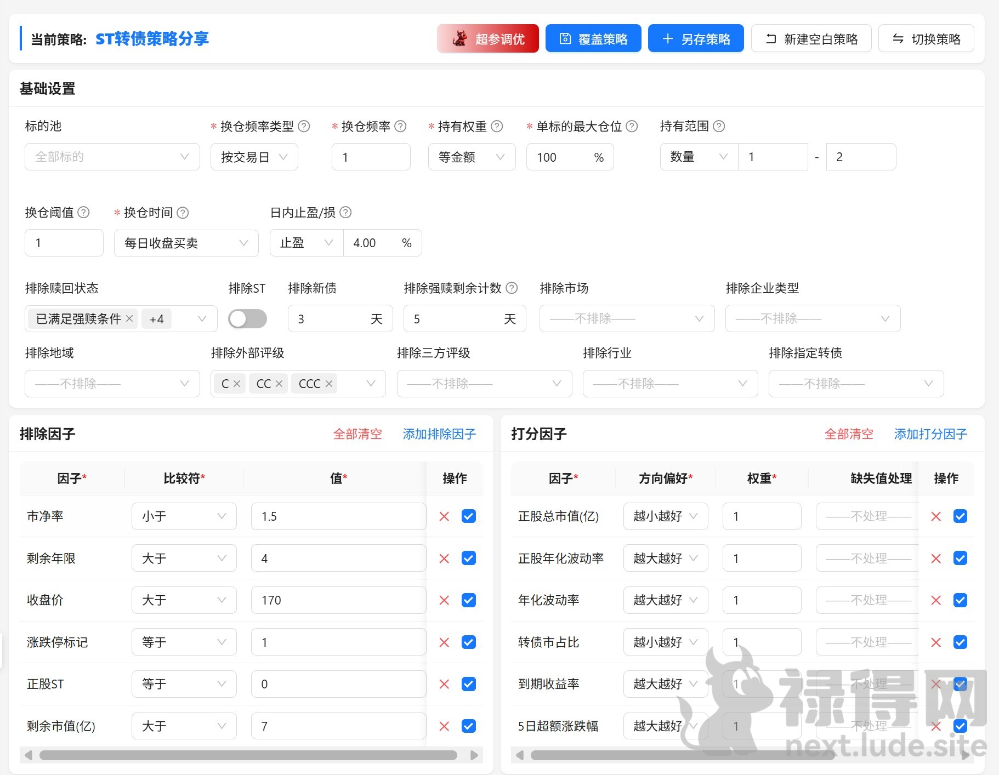The image size is (999, 775).
Task: Remove the 收盘价 exclusion factor with red X
Action: pos(444,600)
